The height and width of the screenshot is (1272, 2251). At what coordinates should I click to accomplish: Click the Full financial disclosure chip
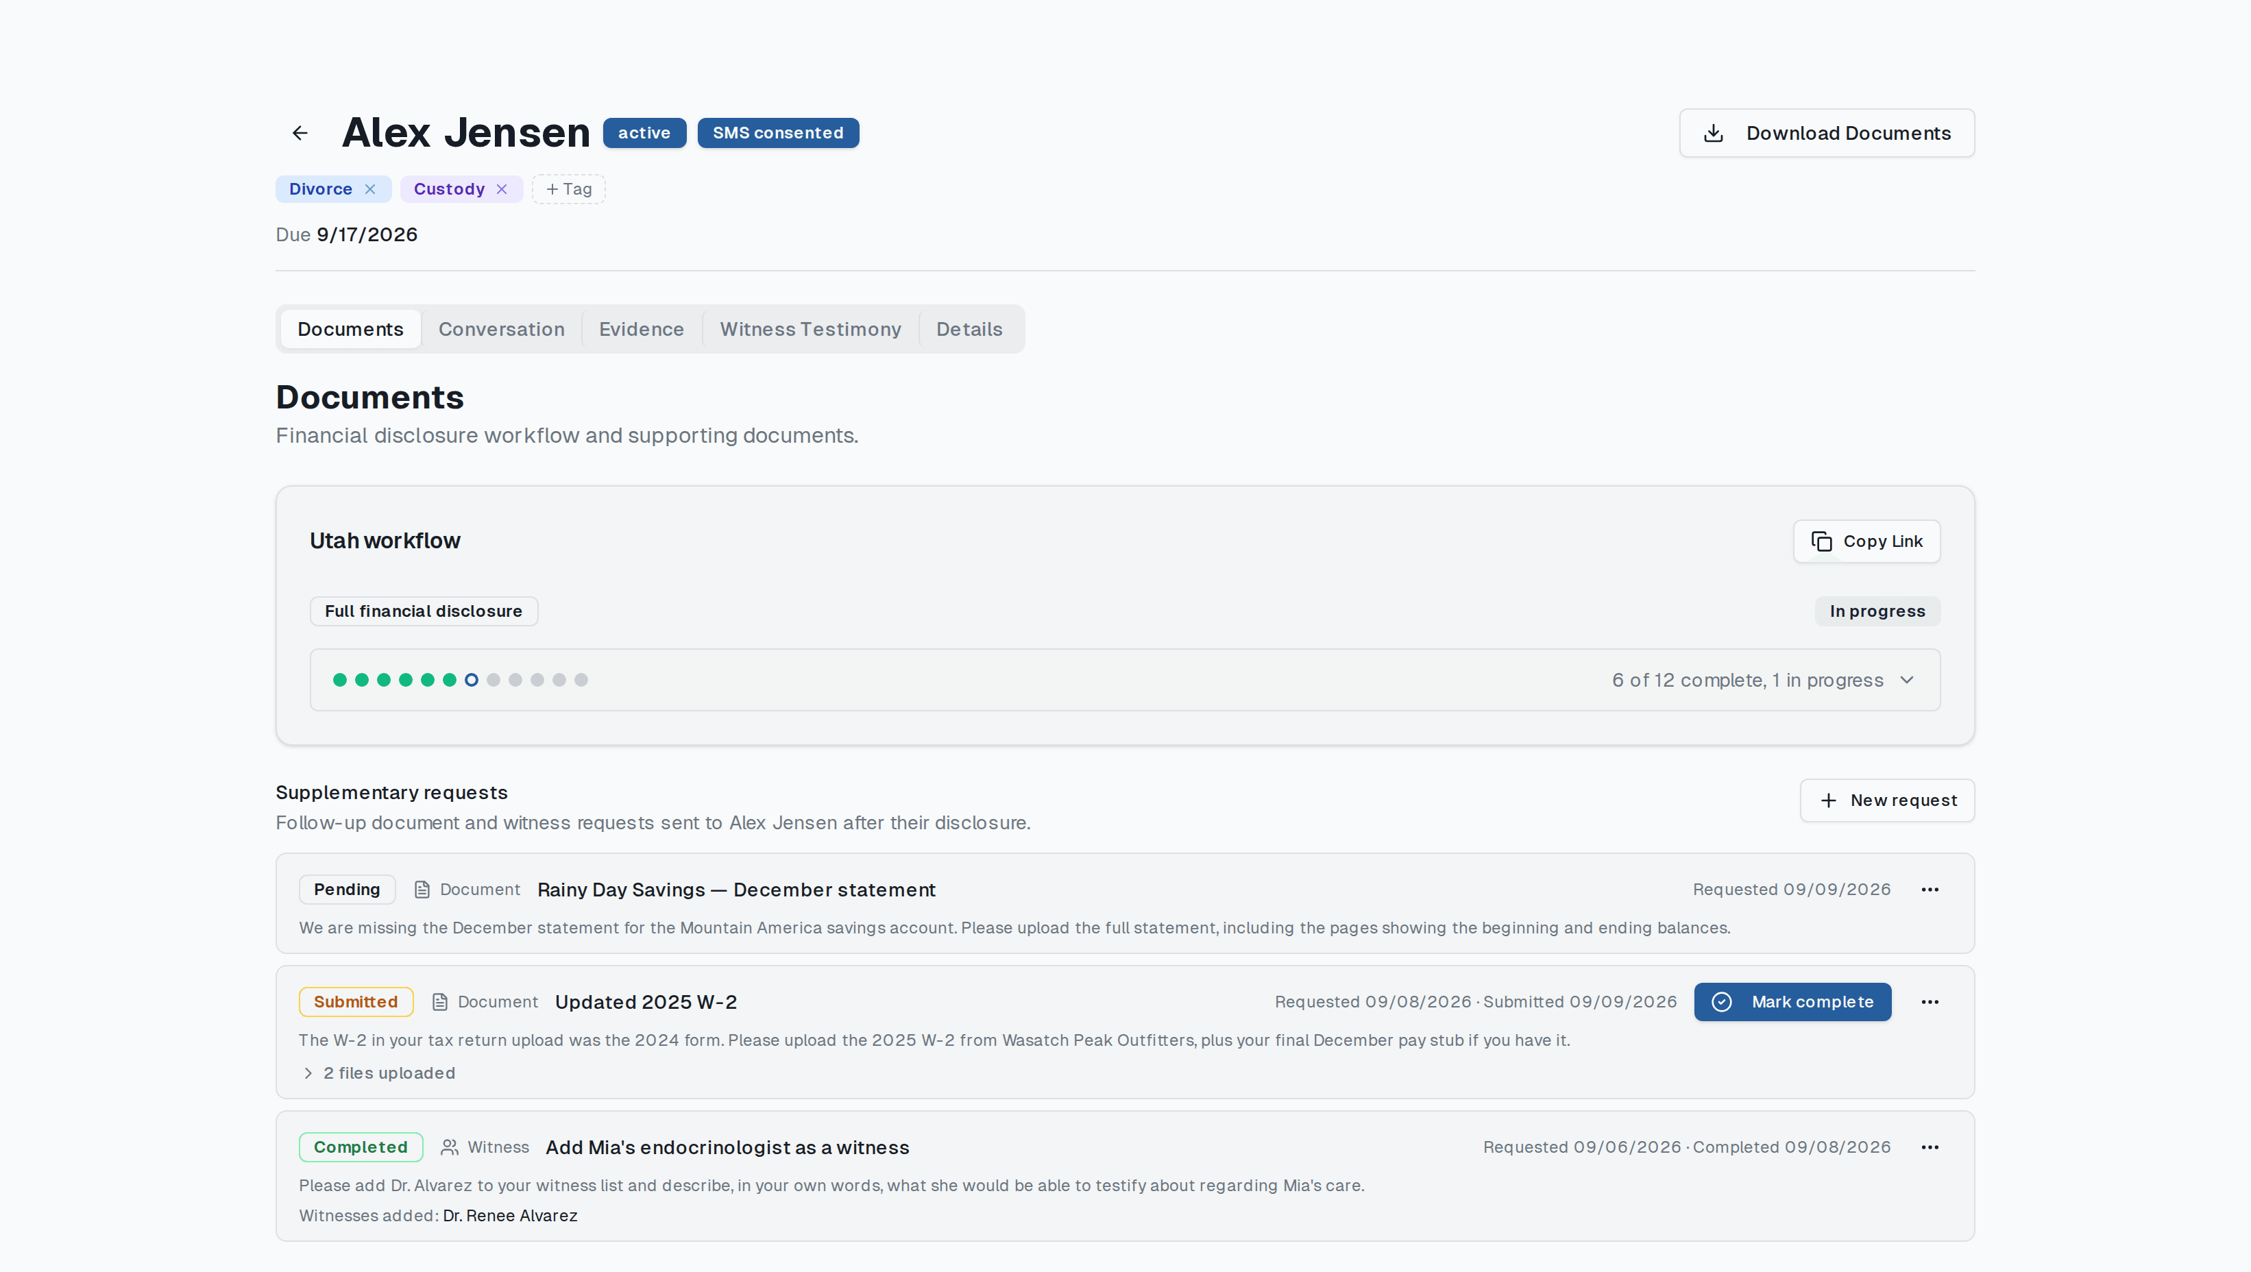point(423,611)
